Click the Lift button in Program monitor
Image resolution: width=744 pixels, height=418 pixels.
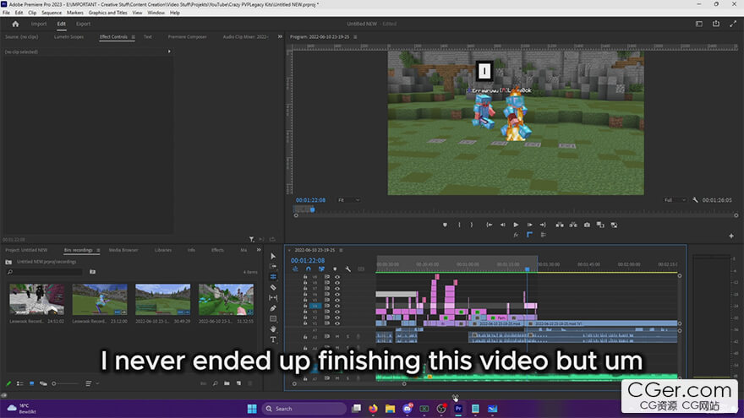point(560,225)
